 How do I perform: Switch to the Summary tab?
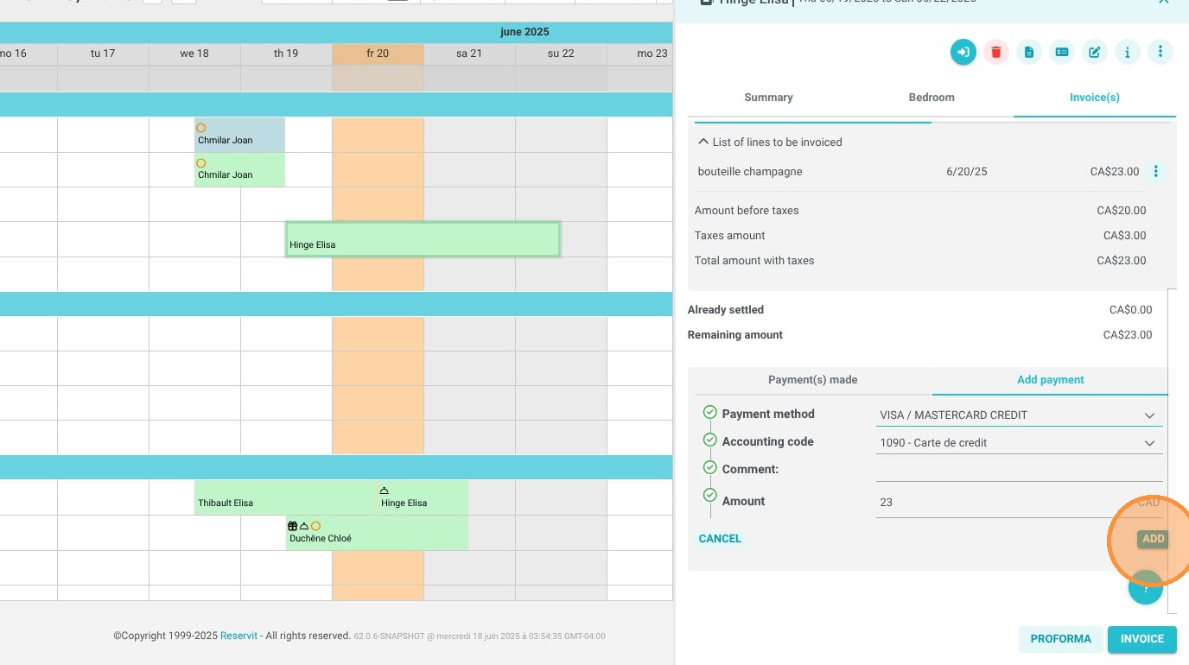click(x=768, y=98)
